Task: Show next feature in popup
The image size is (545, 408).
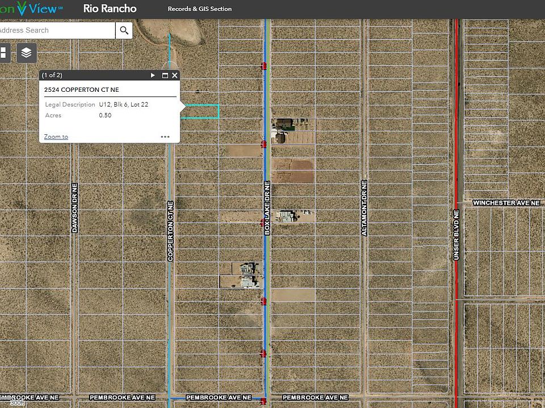Action: coord(153,75)
